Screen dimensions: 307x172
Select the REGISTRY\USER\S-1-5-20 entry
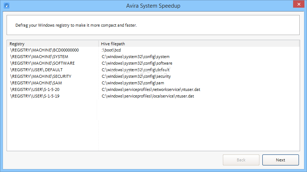point(35,89)
